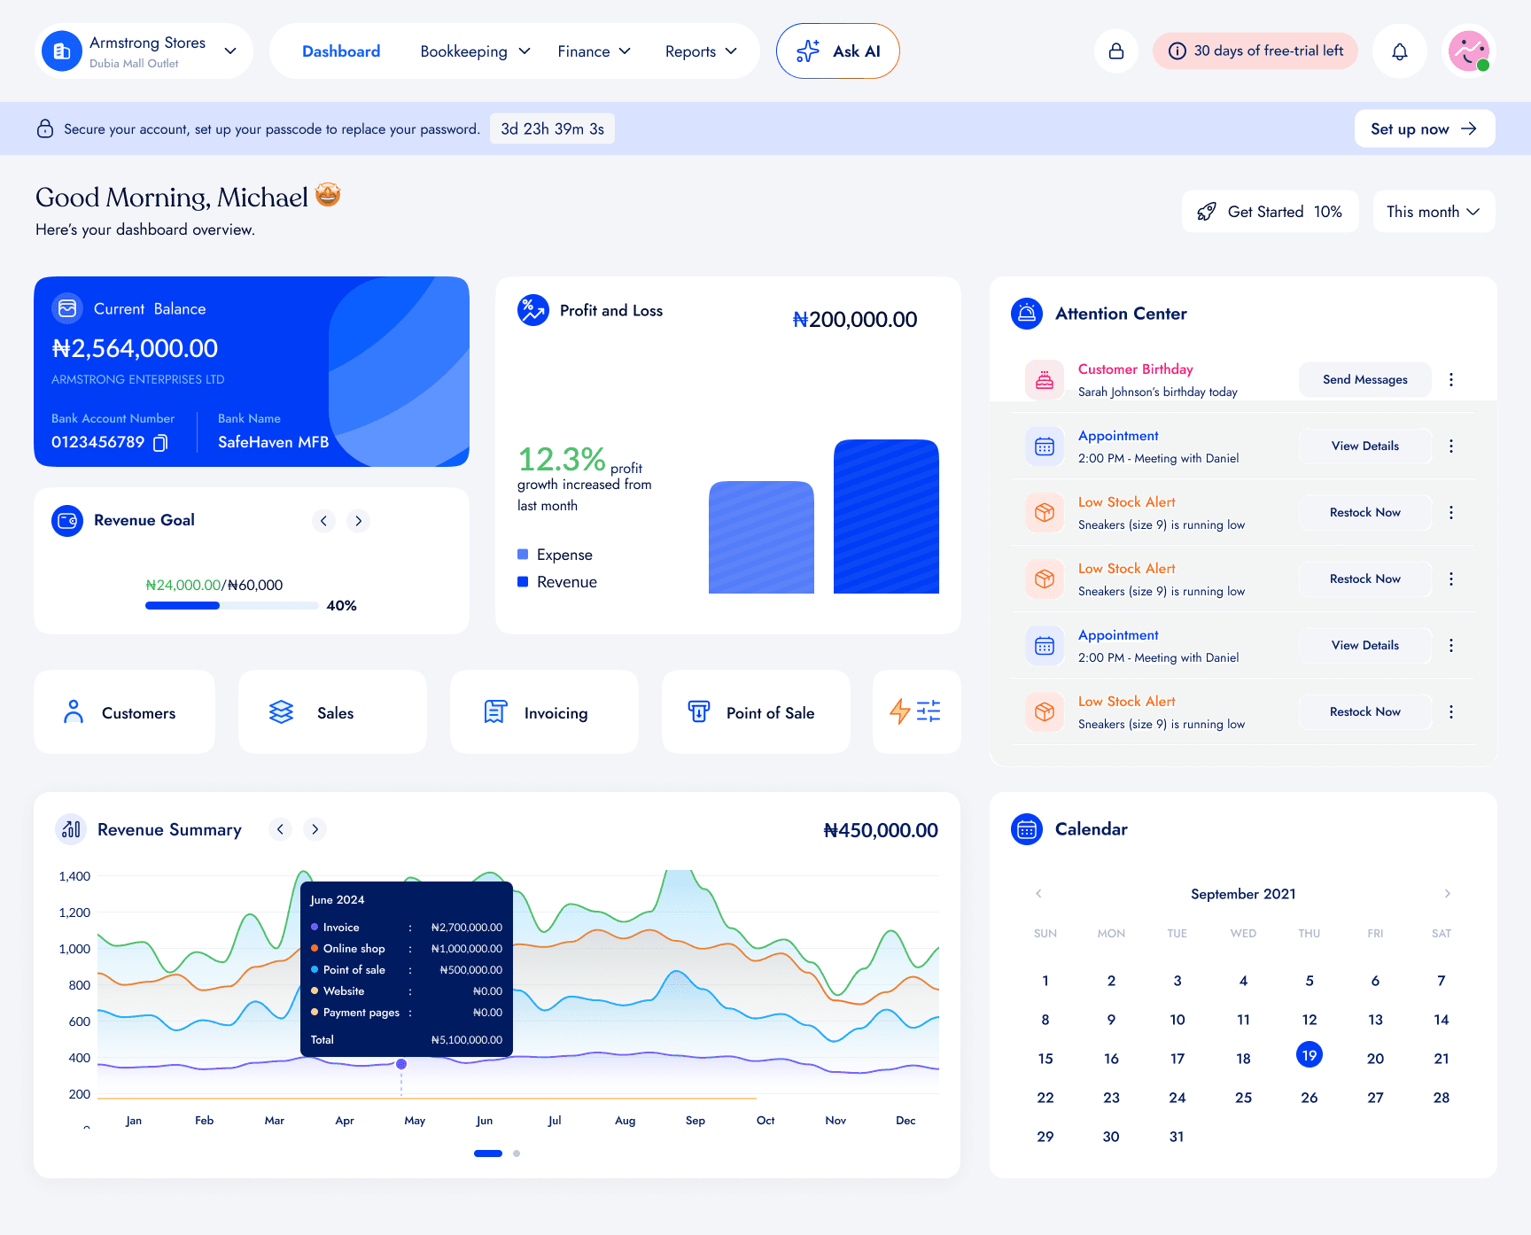The width and height of the screenshot is (1531, 1235).
Task: Go to previous Revenue Summary
Action: click(x=280, y=829)
